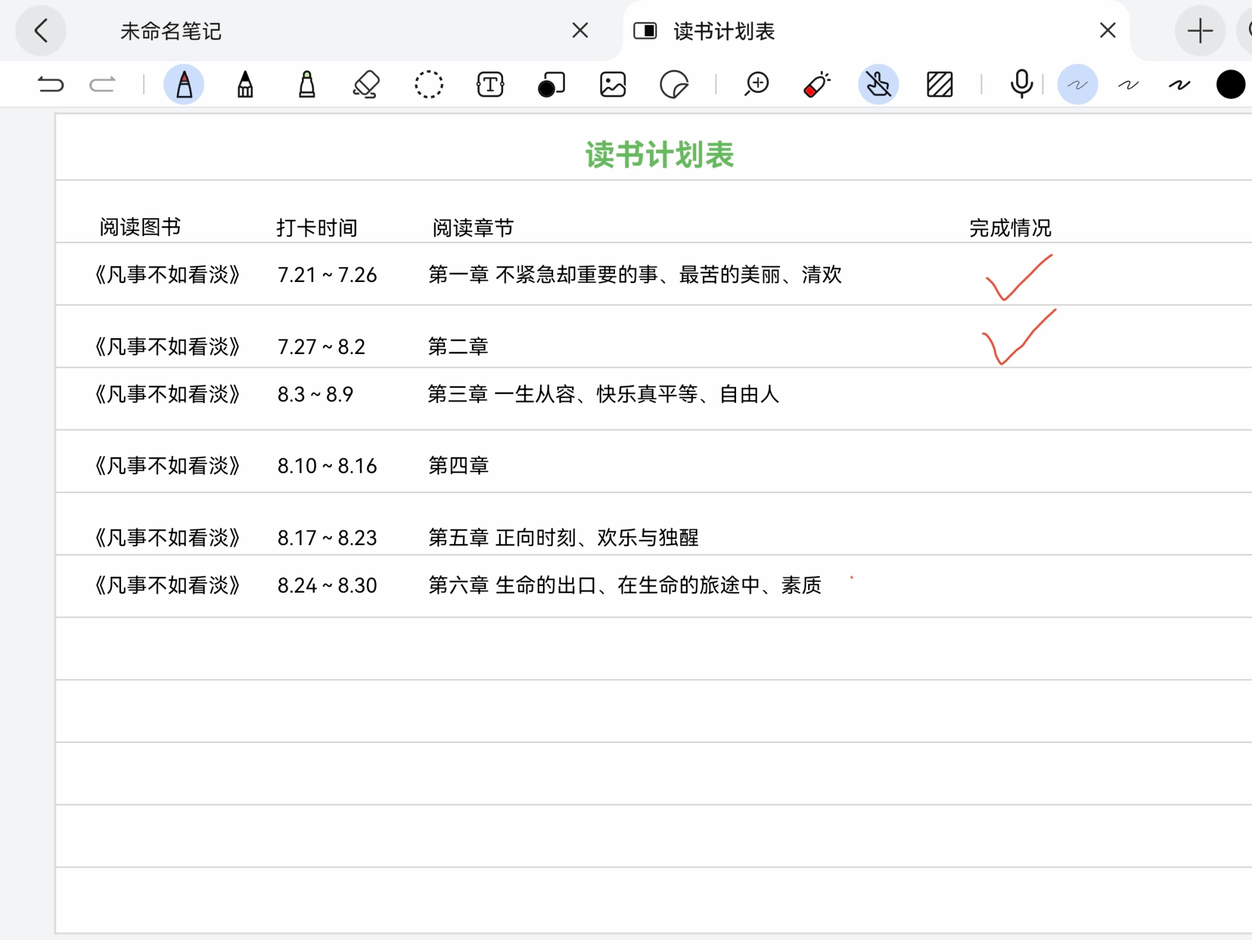Close the 读书计划表 tab

[x=1108, y=31]
